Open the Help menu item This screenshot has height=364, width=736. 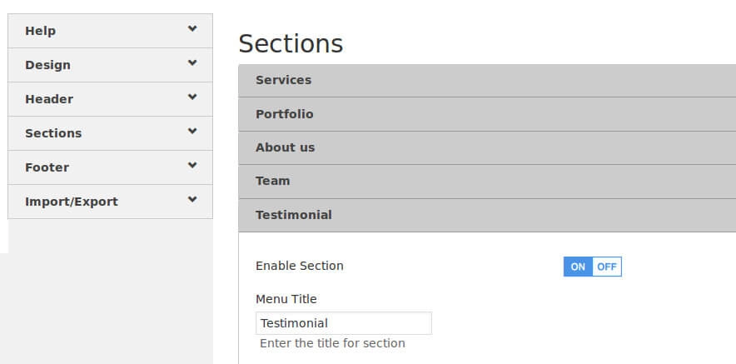pos(40,31)
